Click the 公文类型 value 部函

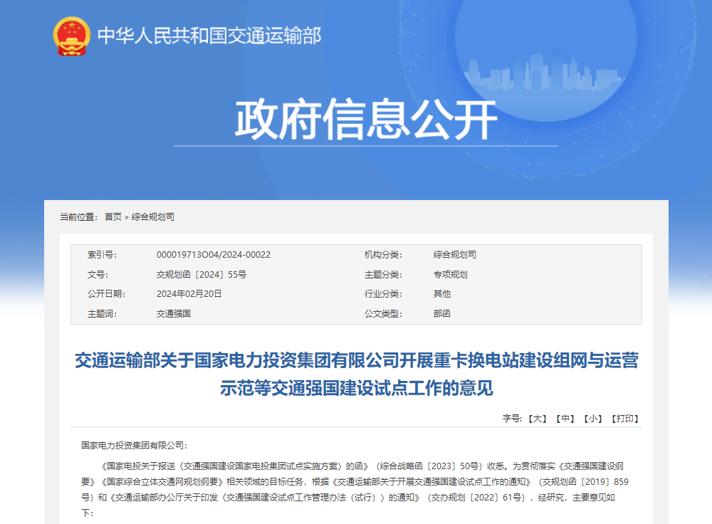point(442,313)
